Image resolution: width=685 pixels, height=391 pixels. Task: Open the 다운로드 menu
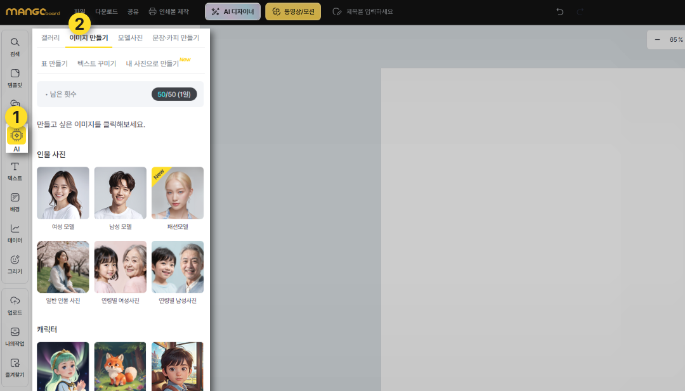(106, 11)
